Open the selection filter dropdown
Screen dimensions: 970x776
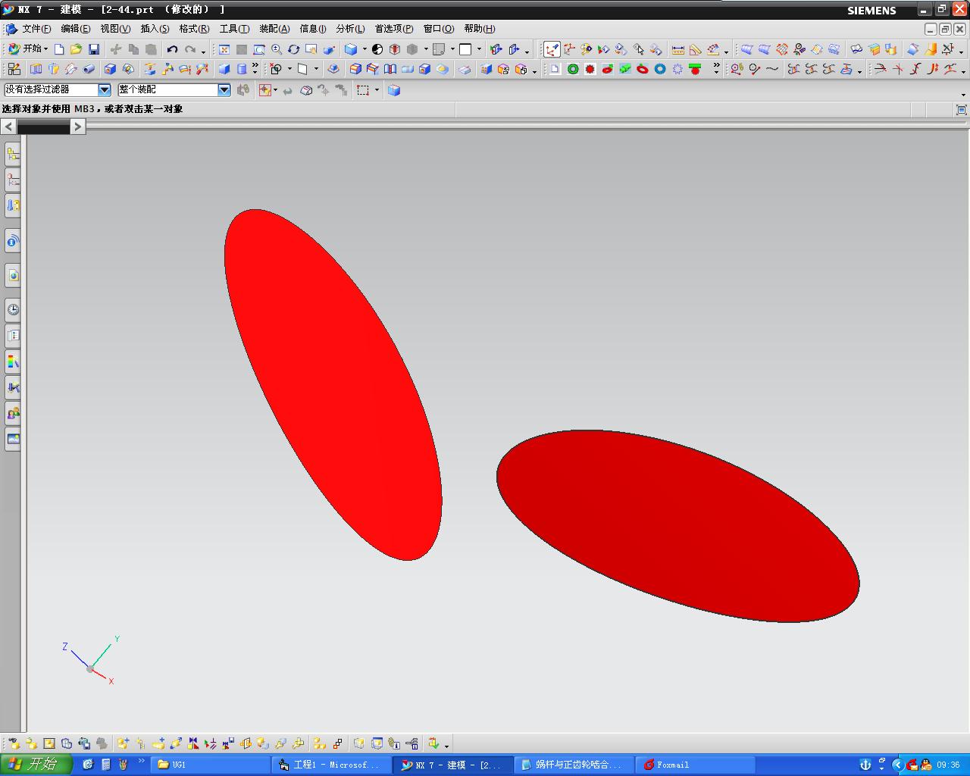[x=105, y=89]
